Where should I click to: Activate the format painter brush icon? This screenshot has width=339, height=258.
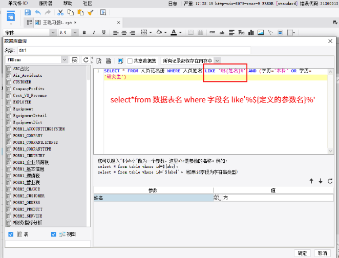(x=90, y=12)
